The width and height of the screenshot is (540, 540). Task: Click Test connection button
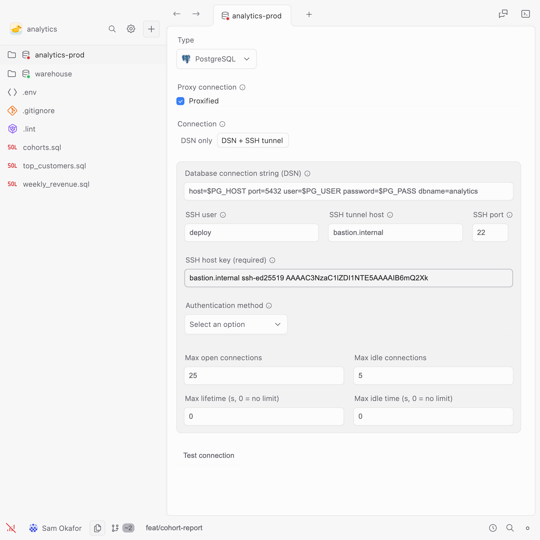(209, 456)
